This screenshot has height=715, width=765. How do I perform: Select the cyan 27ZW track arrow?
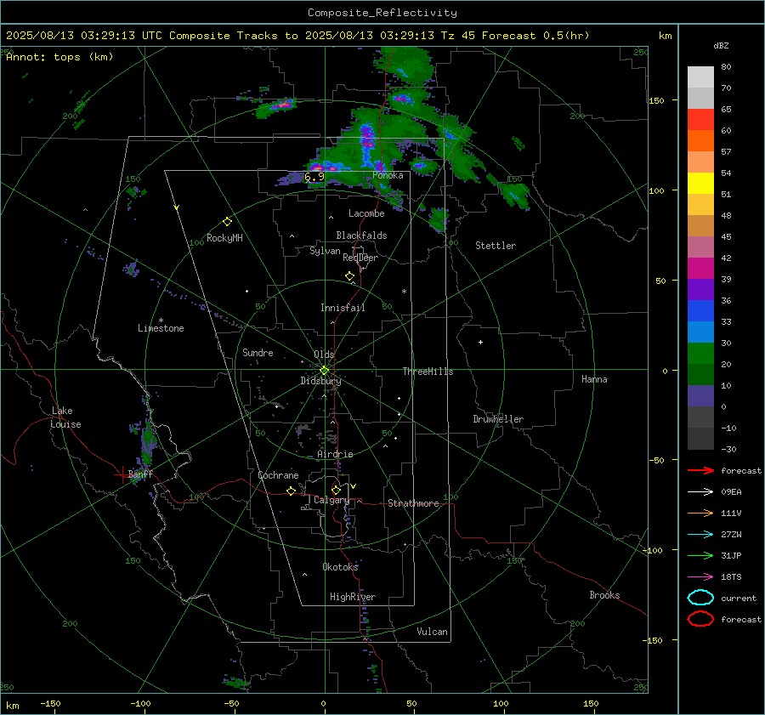[x=700, y=535]
